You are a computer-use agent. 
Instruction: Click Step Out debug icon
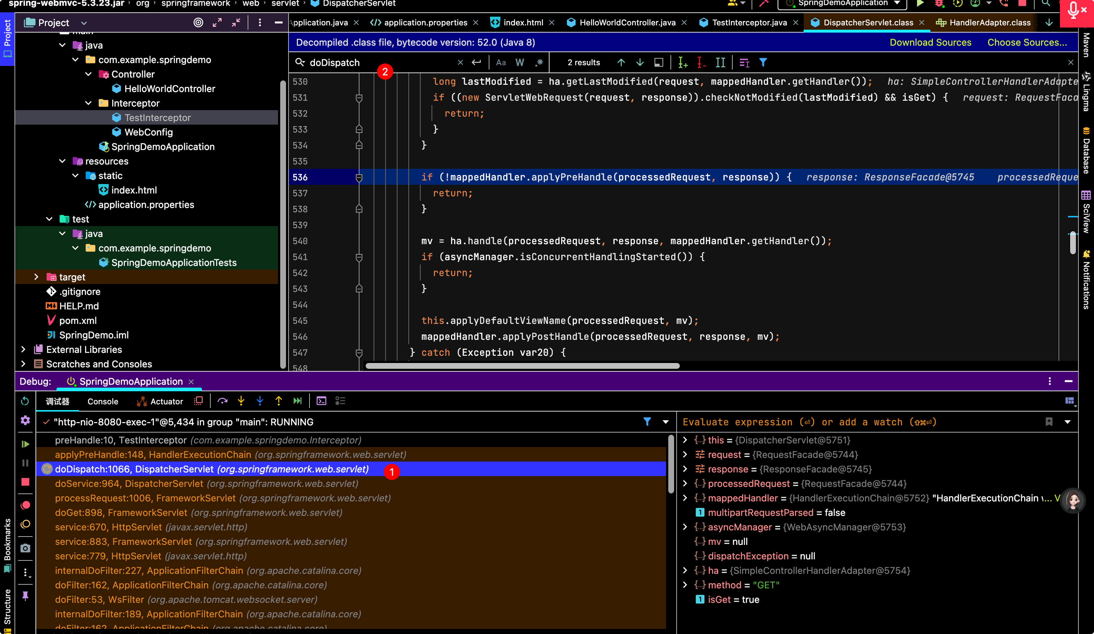coord(279,401)
